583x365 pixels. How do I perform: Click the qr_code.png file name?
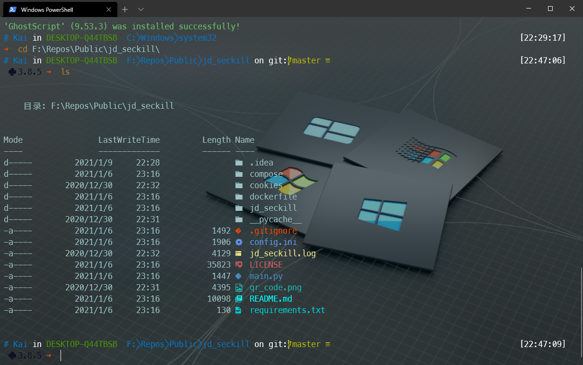pos(276,287)
